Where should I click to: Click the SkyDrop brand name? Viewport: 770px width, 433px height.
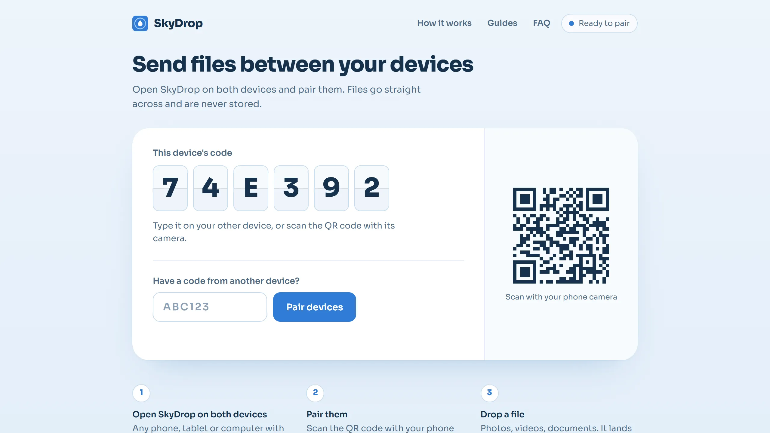click(x=178, y=23)
